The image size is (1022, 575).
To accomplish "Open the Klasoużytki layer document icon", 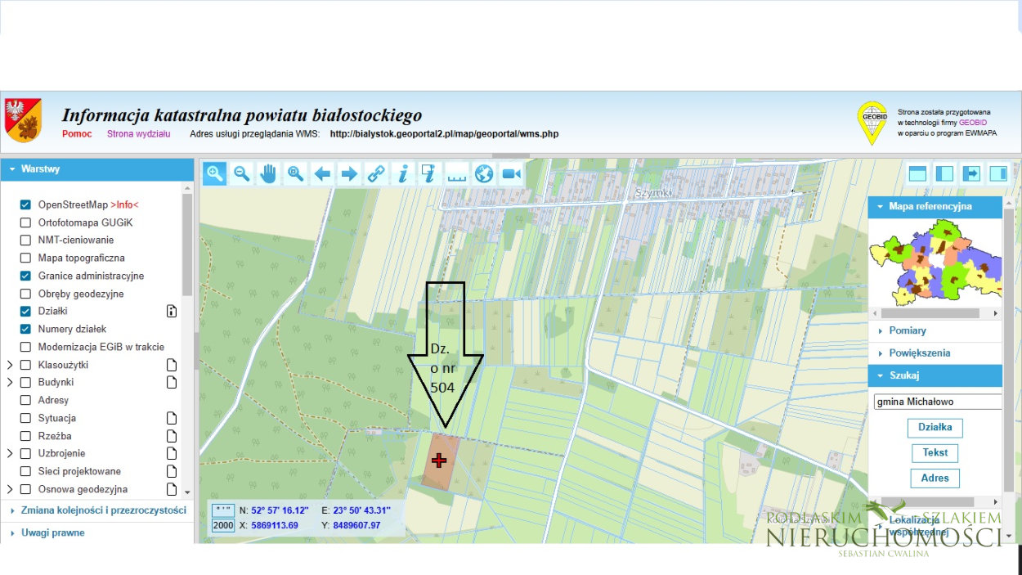I will pos(172,365).
